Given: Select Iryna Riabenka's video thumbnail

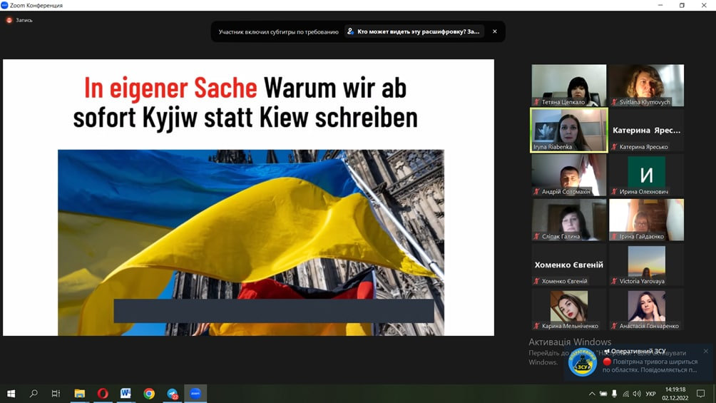Looking at the screenshot, I should click(569, 131).
